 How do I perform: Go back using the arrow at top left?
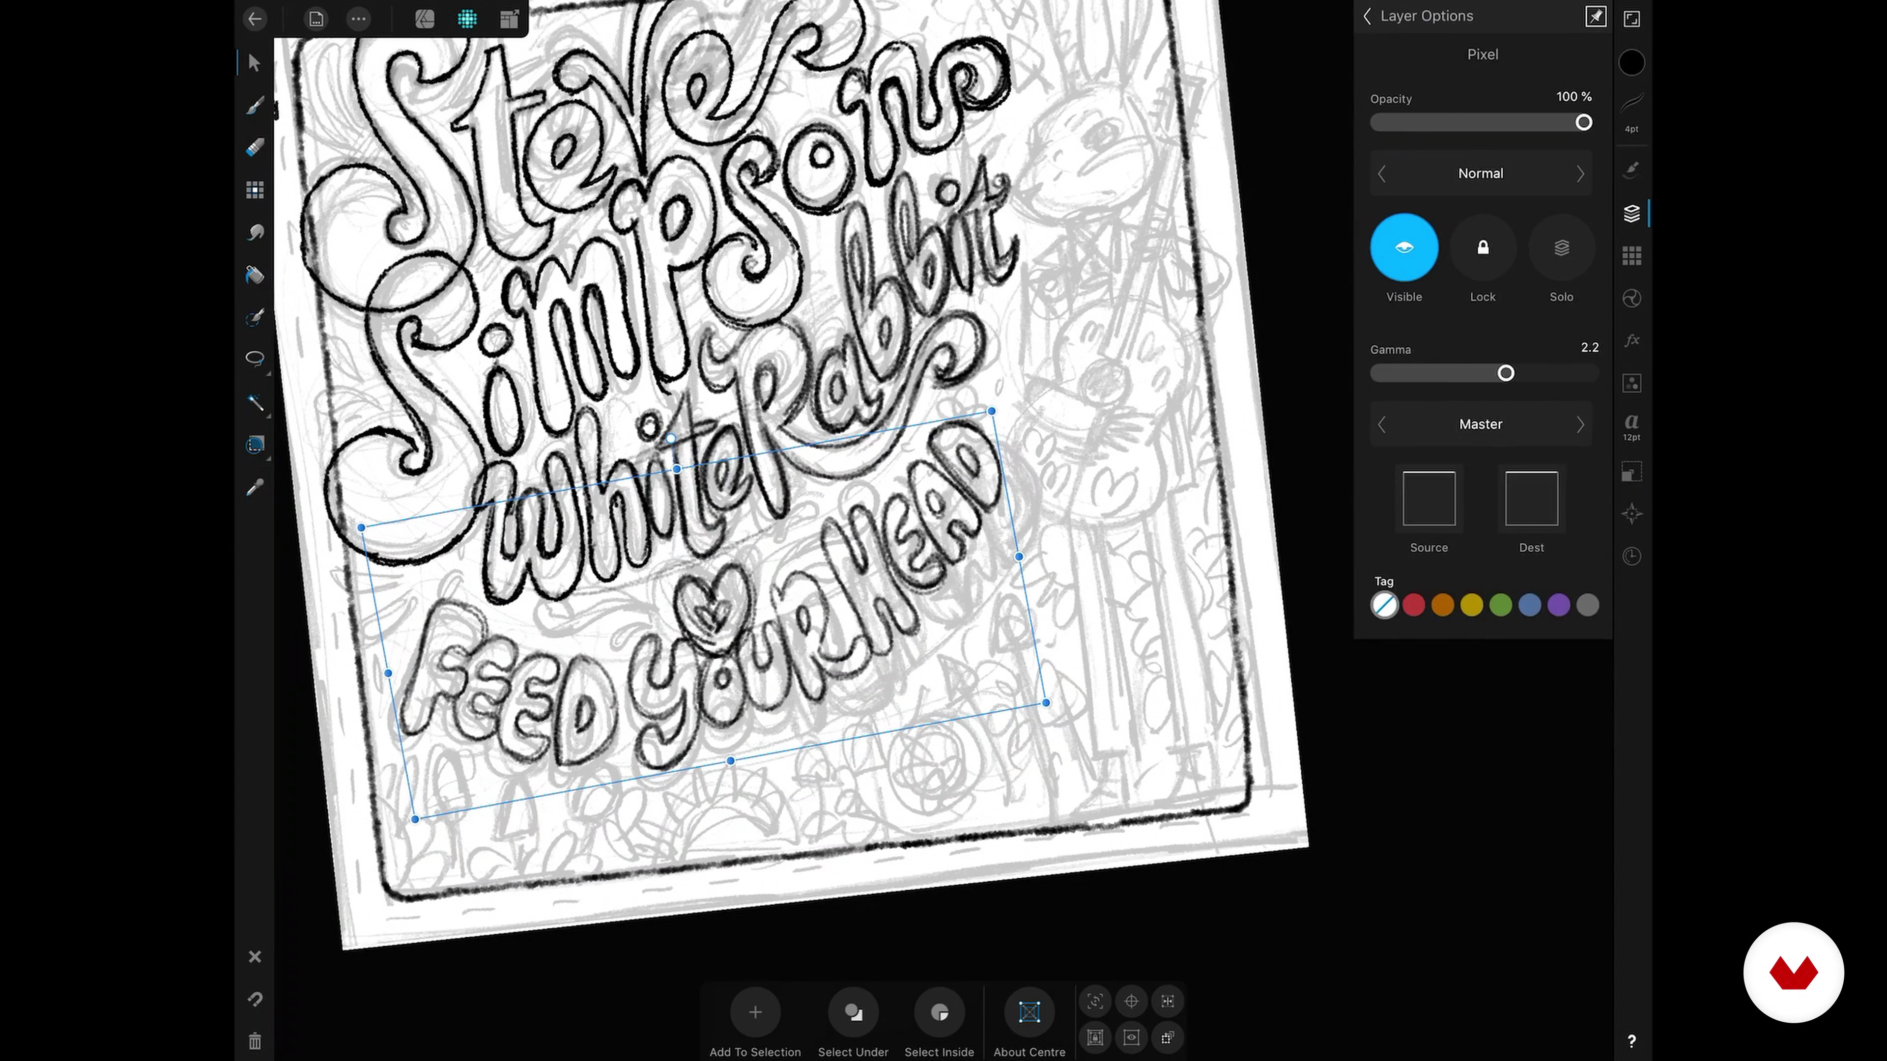[x=254, y=19]
